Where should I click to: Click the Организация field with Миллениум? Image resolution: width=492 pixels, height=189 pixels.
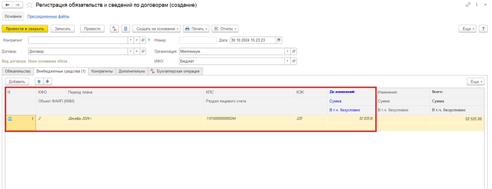[x=232, y=51]
